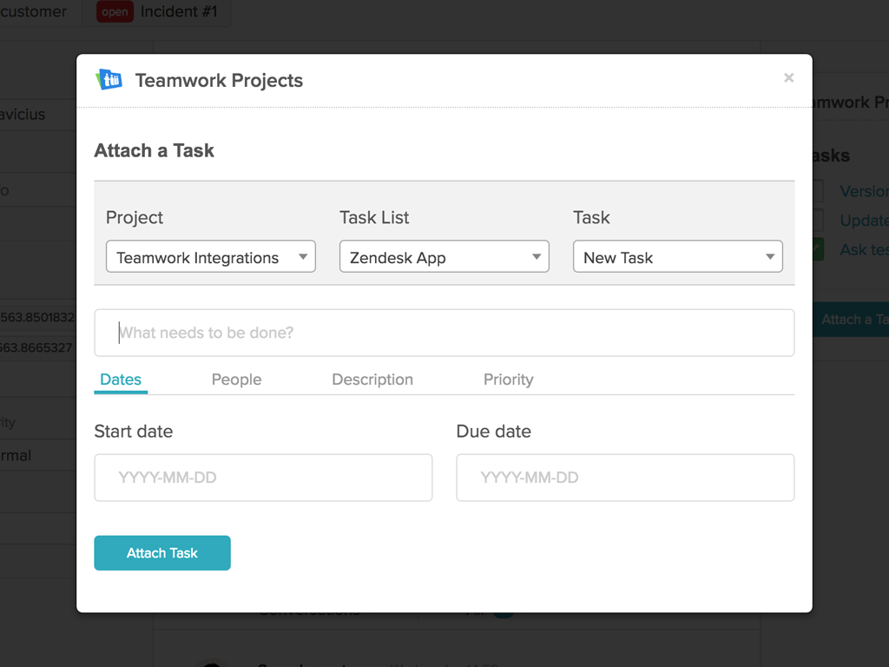The image size is (889, 667).
Task: Open the Description tab
Action: [x=372, y=380]
